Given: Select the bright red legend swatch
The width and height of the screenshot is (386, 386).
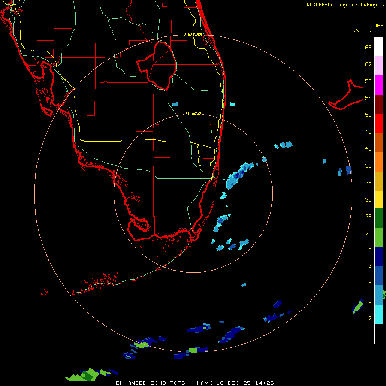Looking at the screenshot, I should pyautogui.click(x=379, y=124).
